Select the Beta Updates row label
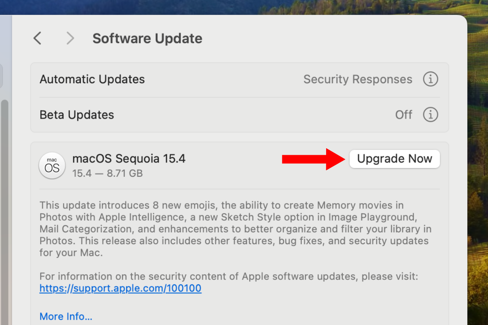 pos(77,115)
